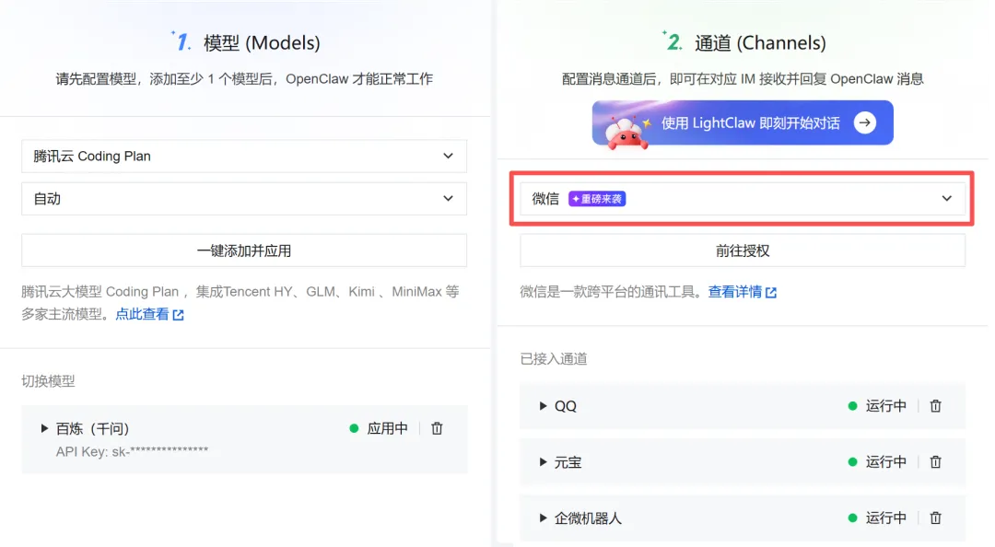This screenshot has height=547, width=995.
Task: Expand the 百炼（千问）model row
Action: click(x=44, y=428)
